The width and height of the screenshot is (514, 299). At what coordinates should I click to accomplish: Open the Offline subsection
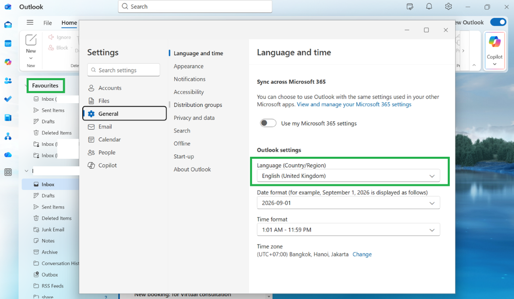pyautogui.click(x=182, y=144)
